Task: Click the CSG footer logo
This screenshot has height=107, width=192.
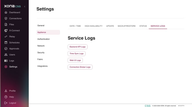Action: 148,106
